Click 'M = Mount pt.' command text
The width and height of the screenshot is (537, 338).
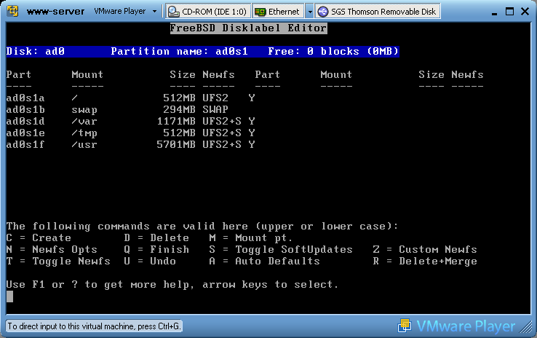pos(251,238)
